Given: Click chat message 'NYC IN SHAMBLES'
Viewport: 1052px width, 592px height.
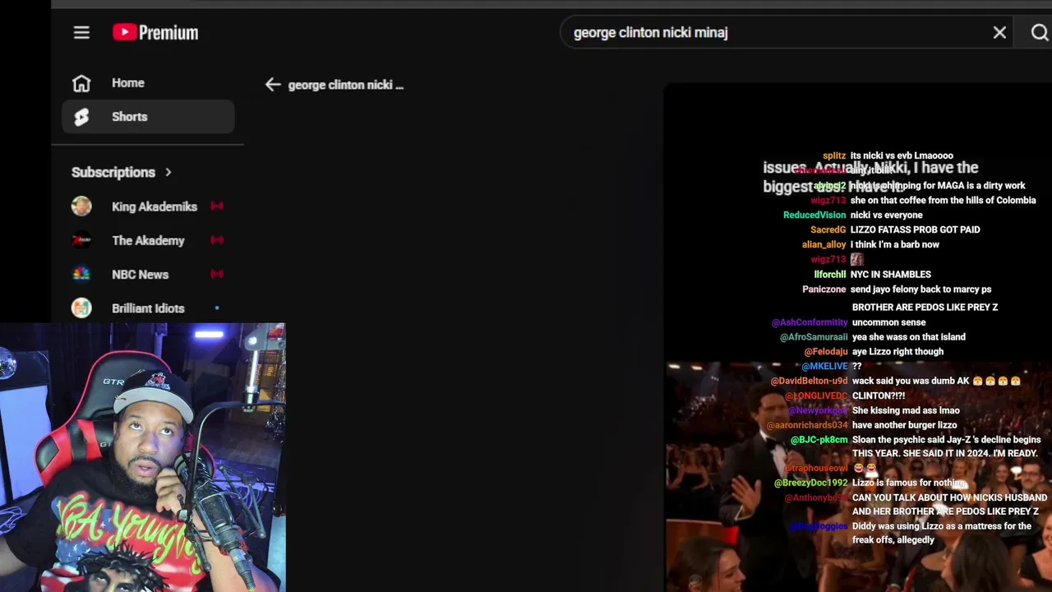Looking at the screenshot, I should click(x=891, y=274).
